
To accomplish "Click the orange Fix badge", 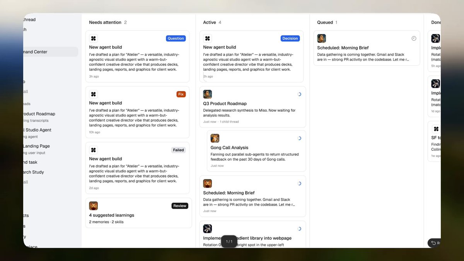I will pos(181,94).
